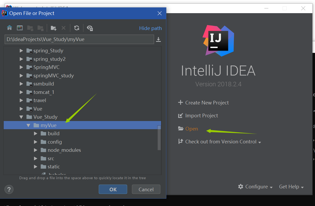Viewport: 315px width, 206px height.
Task: Click the Version 2018.2.4 text
Action: [x=218, y=84]
